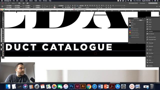Select the green swatch in Swatches
The image size is (160, 90).
[x=137, y=35]
